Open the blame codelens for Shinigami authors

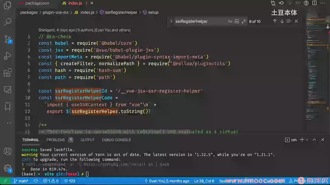(85, 30)
